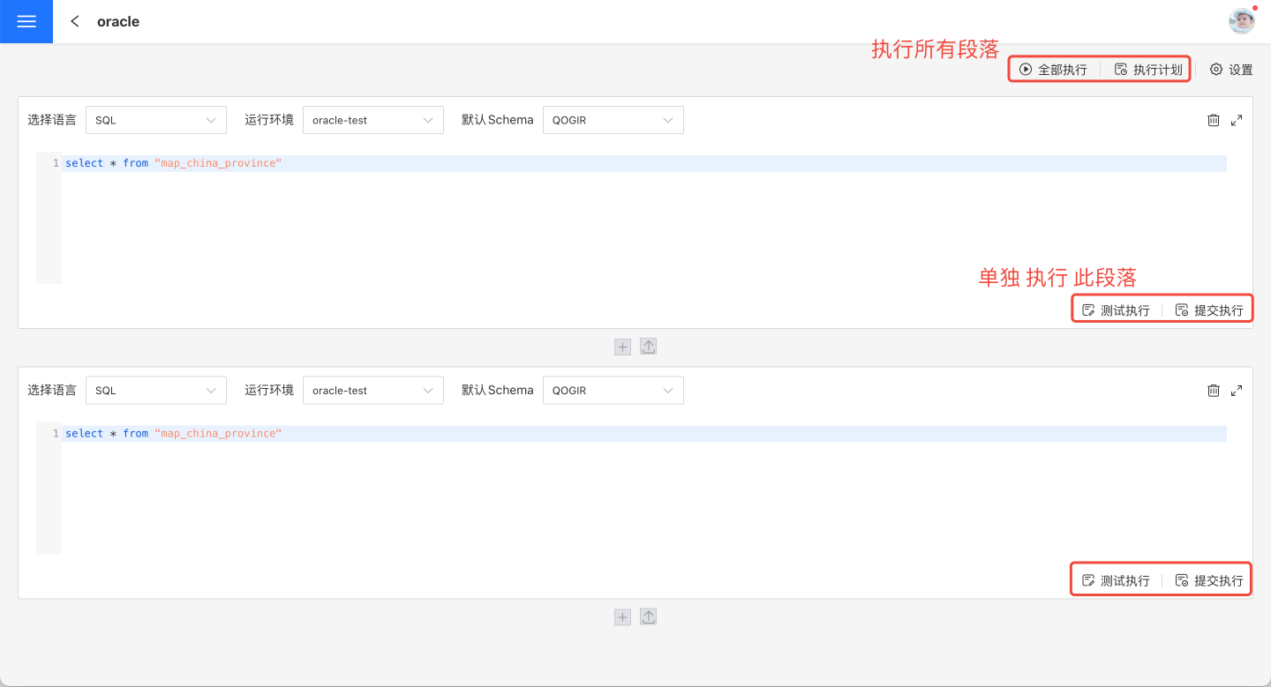Click the upload icon below first paragraph
This screenshot has width=1271, height=687.
pos(648,347)
